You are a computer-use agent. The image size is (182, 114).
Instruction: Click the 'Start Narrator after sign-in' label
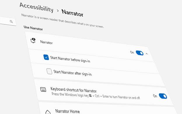[73, 73]
